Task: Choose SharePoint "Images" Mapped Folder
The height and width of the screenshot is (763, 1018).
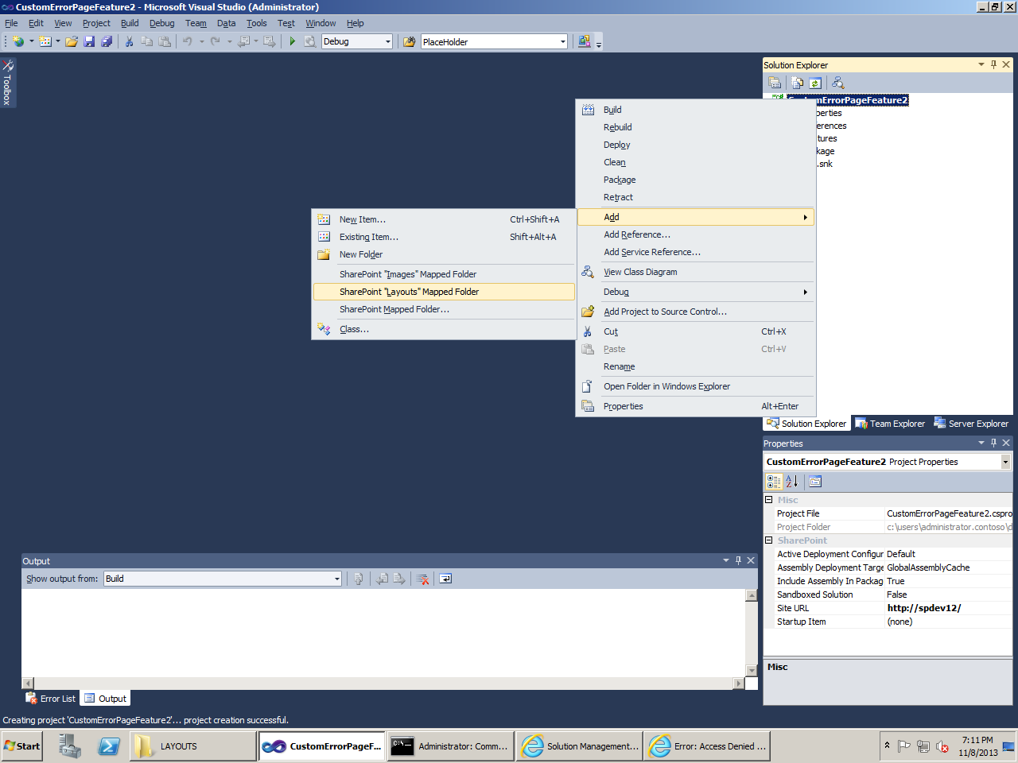Action: (x=444, y=274)
